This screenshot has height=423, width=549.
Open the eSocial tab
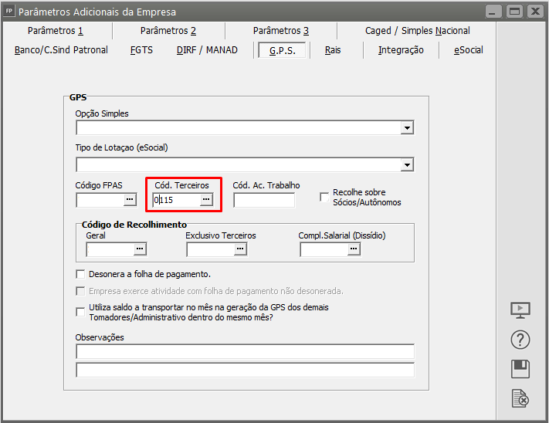click(468, 50)
